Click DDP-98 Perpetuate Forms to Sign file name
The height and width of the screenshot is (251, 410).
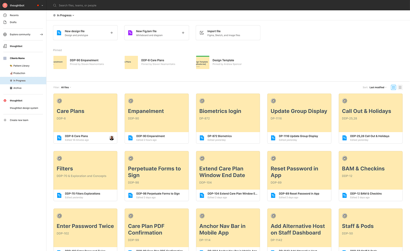(x=158, y=193)
